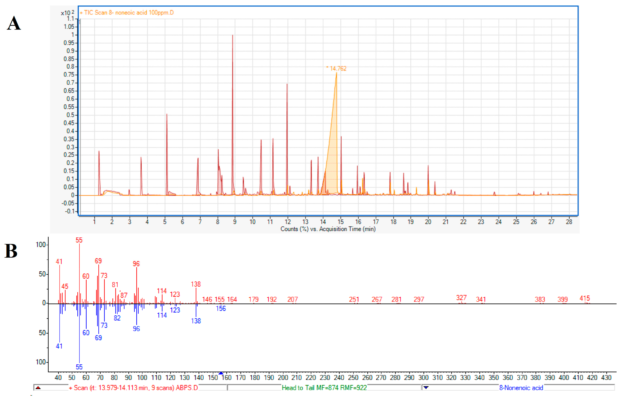Image resolution: width=620 pixels, height=397 pixels.
Task: Click the red 55 base peak label
Action: click(x=79, y=240)
